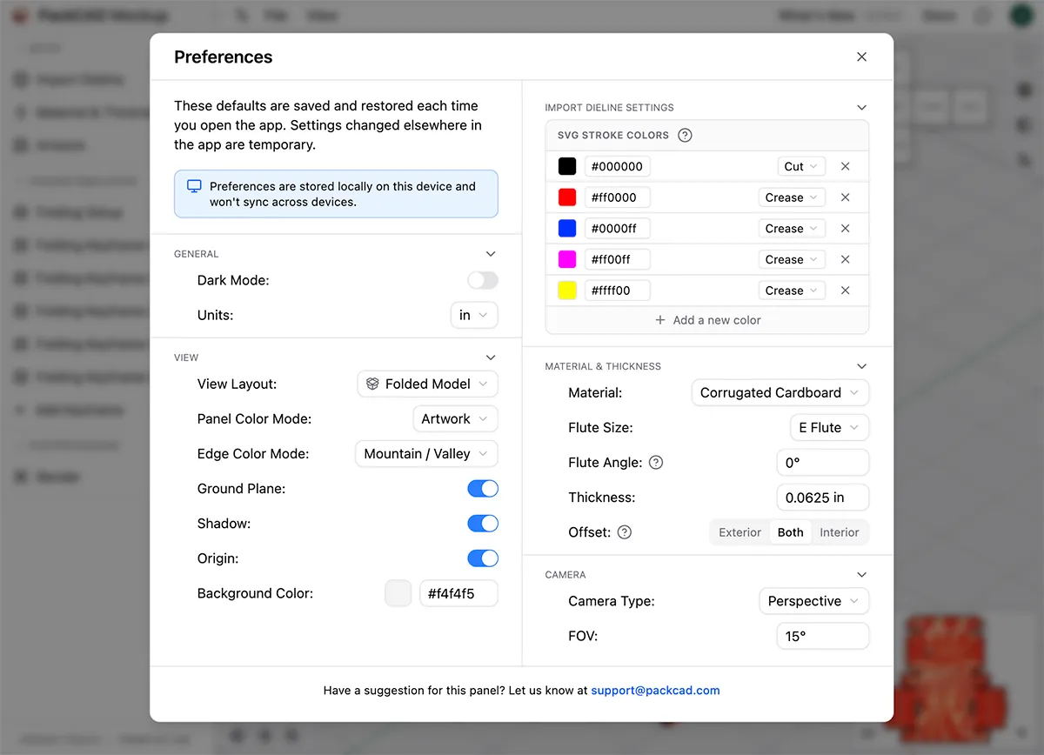Image resolution: width=1044 pixels, height=755 pixels.
Task: Edit the #0000ff hex color field
Action: pos(617,229)
